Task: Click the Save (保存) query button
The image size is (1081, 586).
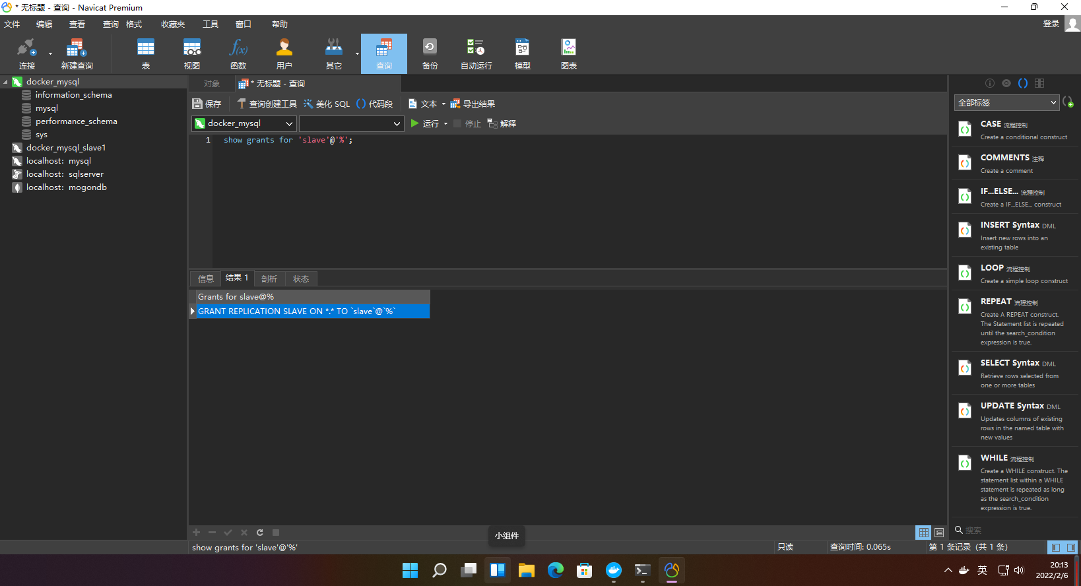Action: click(207, 104)
